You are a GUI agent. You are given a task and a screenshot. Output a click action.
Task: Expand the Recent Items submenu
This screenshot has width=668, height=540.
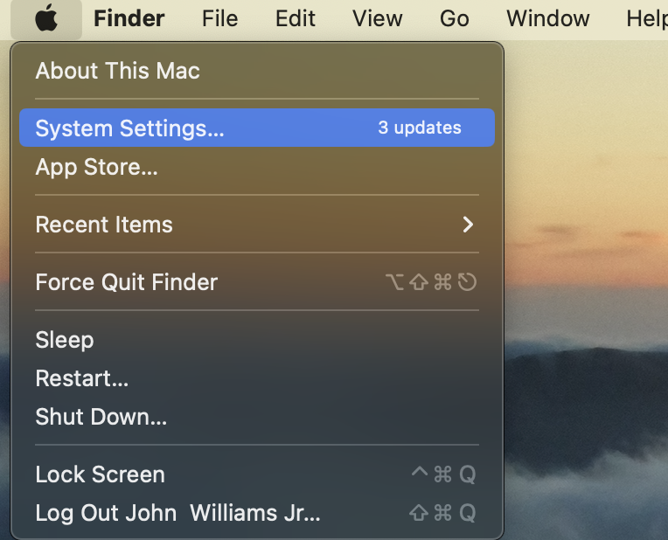click(x=257, y=225)
